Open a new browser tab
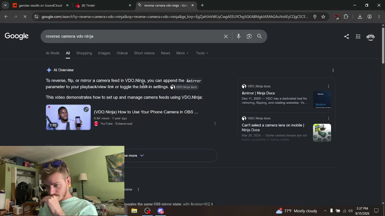This screenshot has width=385, height=216. tap(202, 5)
